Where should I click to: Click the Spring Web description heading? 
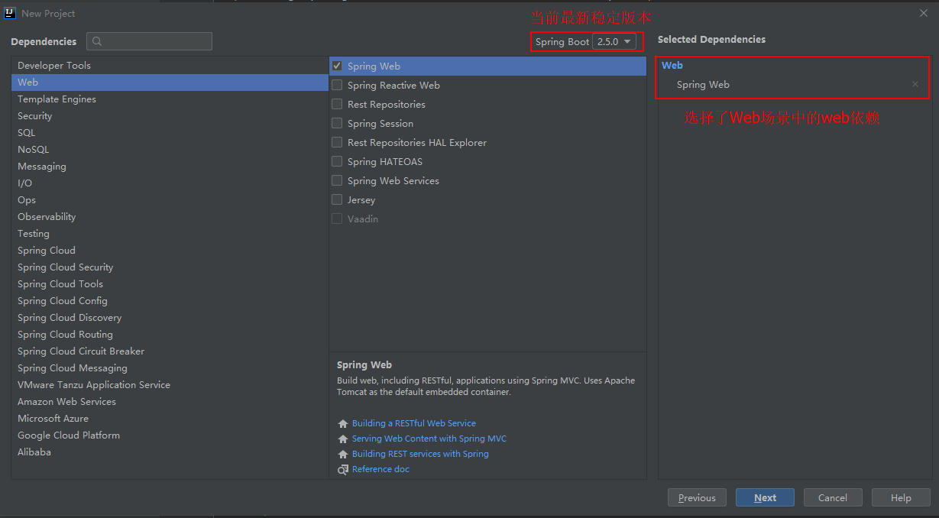(364, 365)
